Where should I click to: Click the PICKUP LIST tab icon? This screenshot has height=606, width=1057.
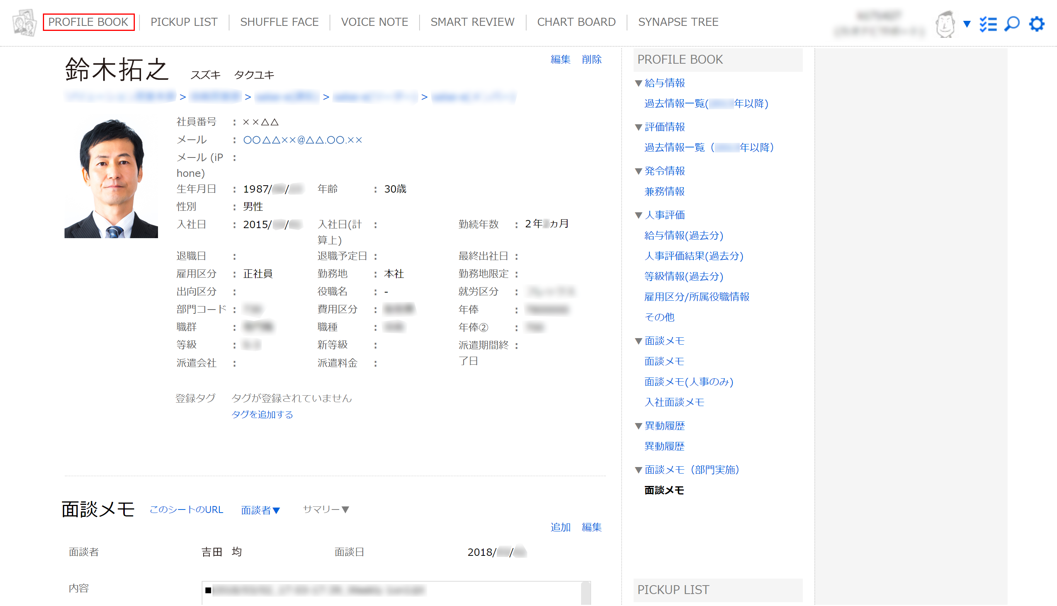pyautogui.click(x=184, y=22)
